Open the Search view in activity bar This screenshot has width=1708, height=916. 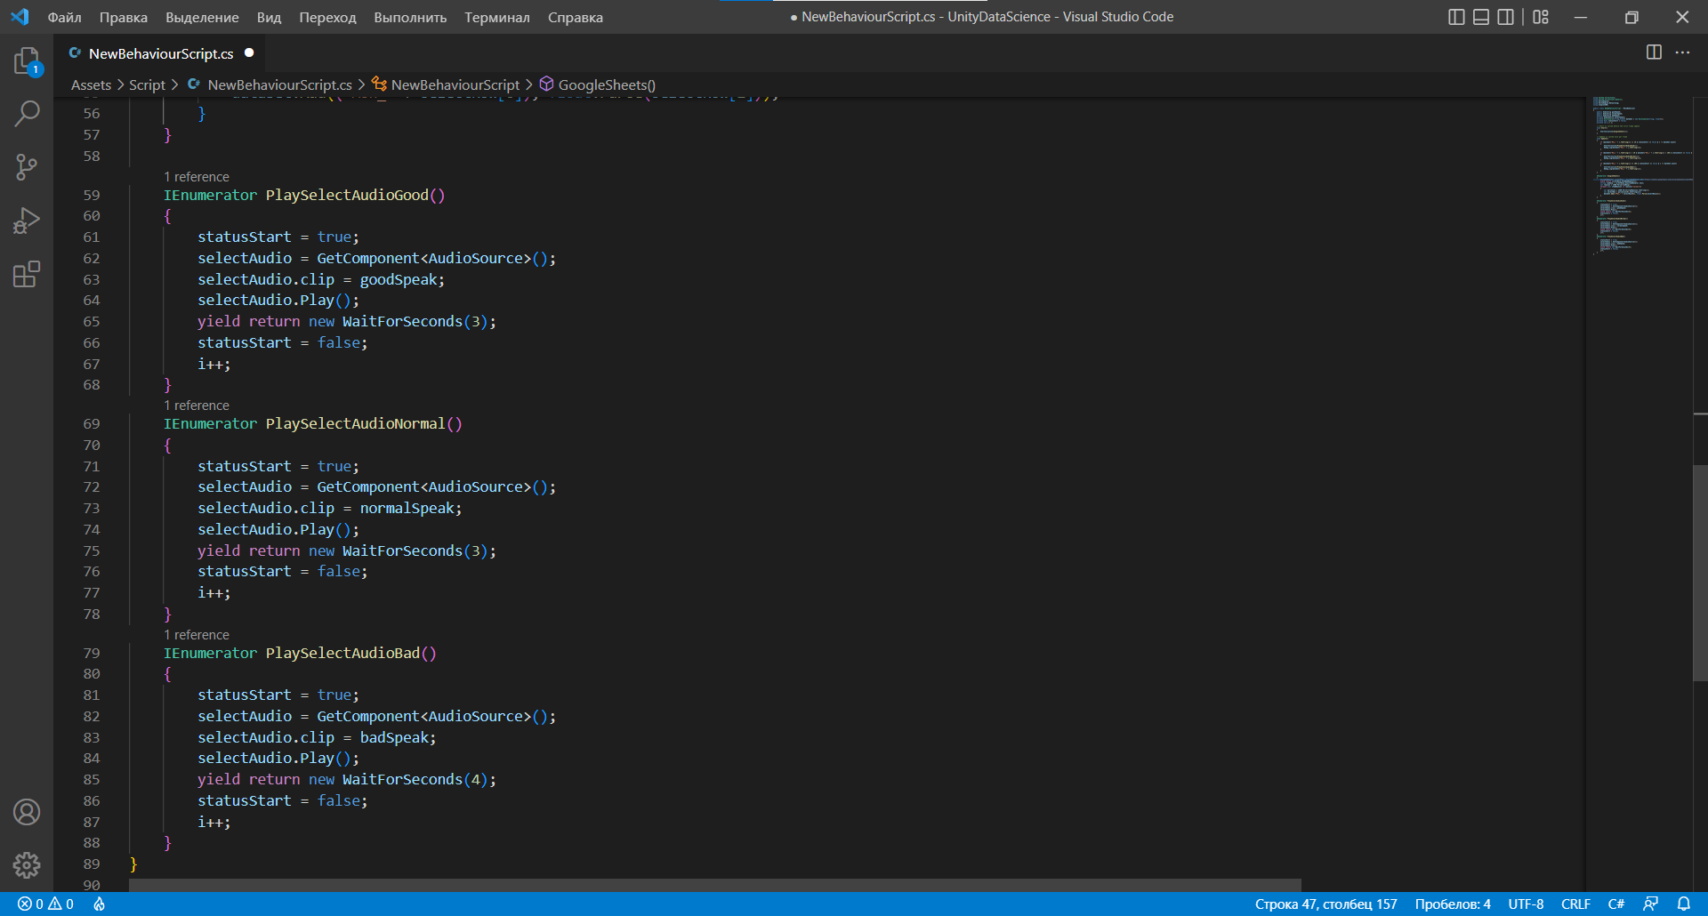[x=27, y=114]
